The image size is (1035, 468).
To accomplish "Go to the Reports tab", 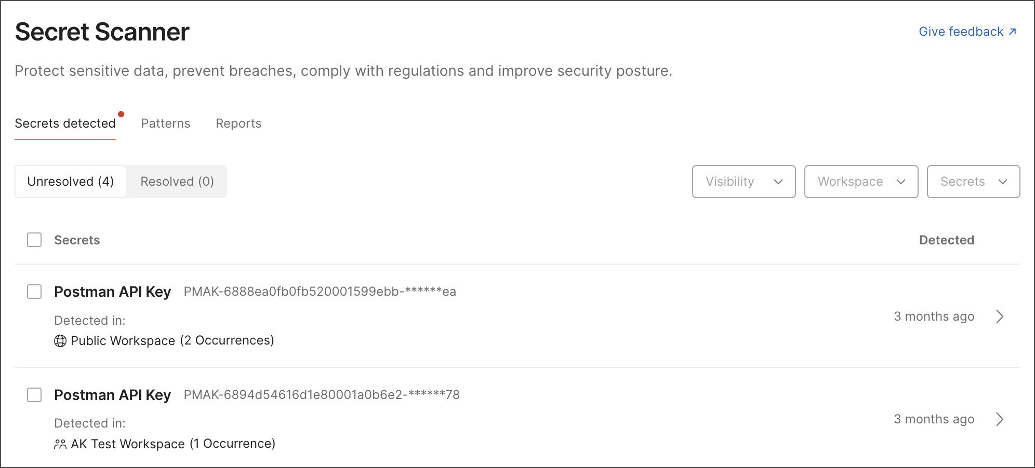I will tap(238, 123).
